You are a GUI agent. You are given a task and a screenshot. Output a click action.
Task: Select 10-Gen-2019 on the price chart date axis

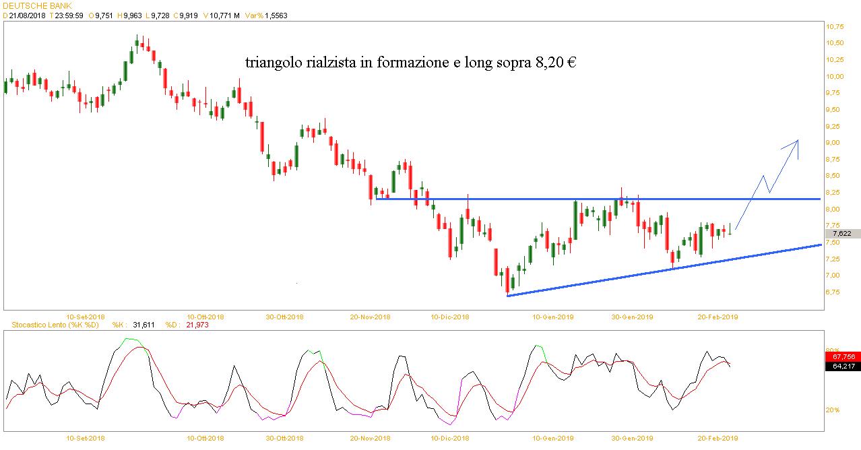tap(552, 316)
